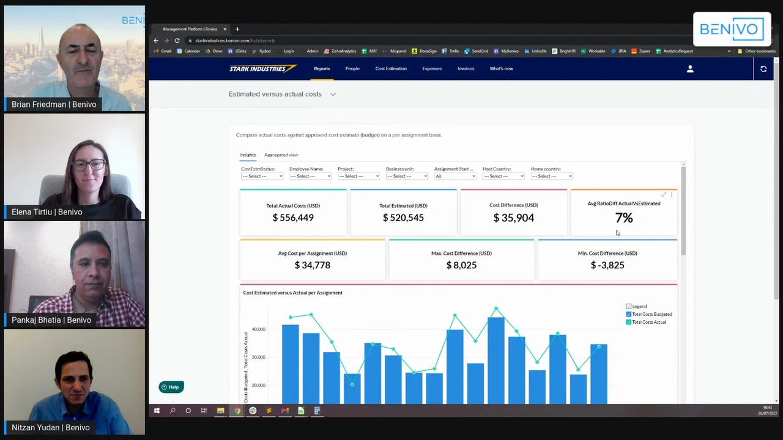This screenshot has height=440, width=783.
Task: Open the Assignment Start filter set to All
Action: 455,176
